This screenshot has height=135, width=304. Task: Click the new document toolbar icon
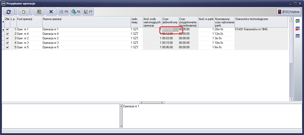click(x=24, y=12)
